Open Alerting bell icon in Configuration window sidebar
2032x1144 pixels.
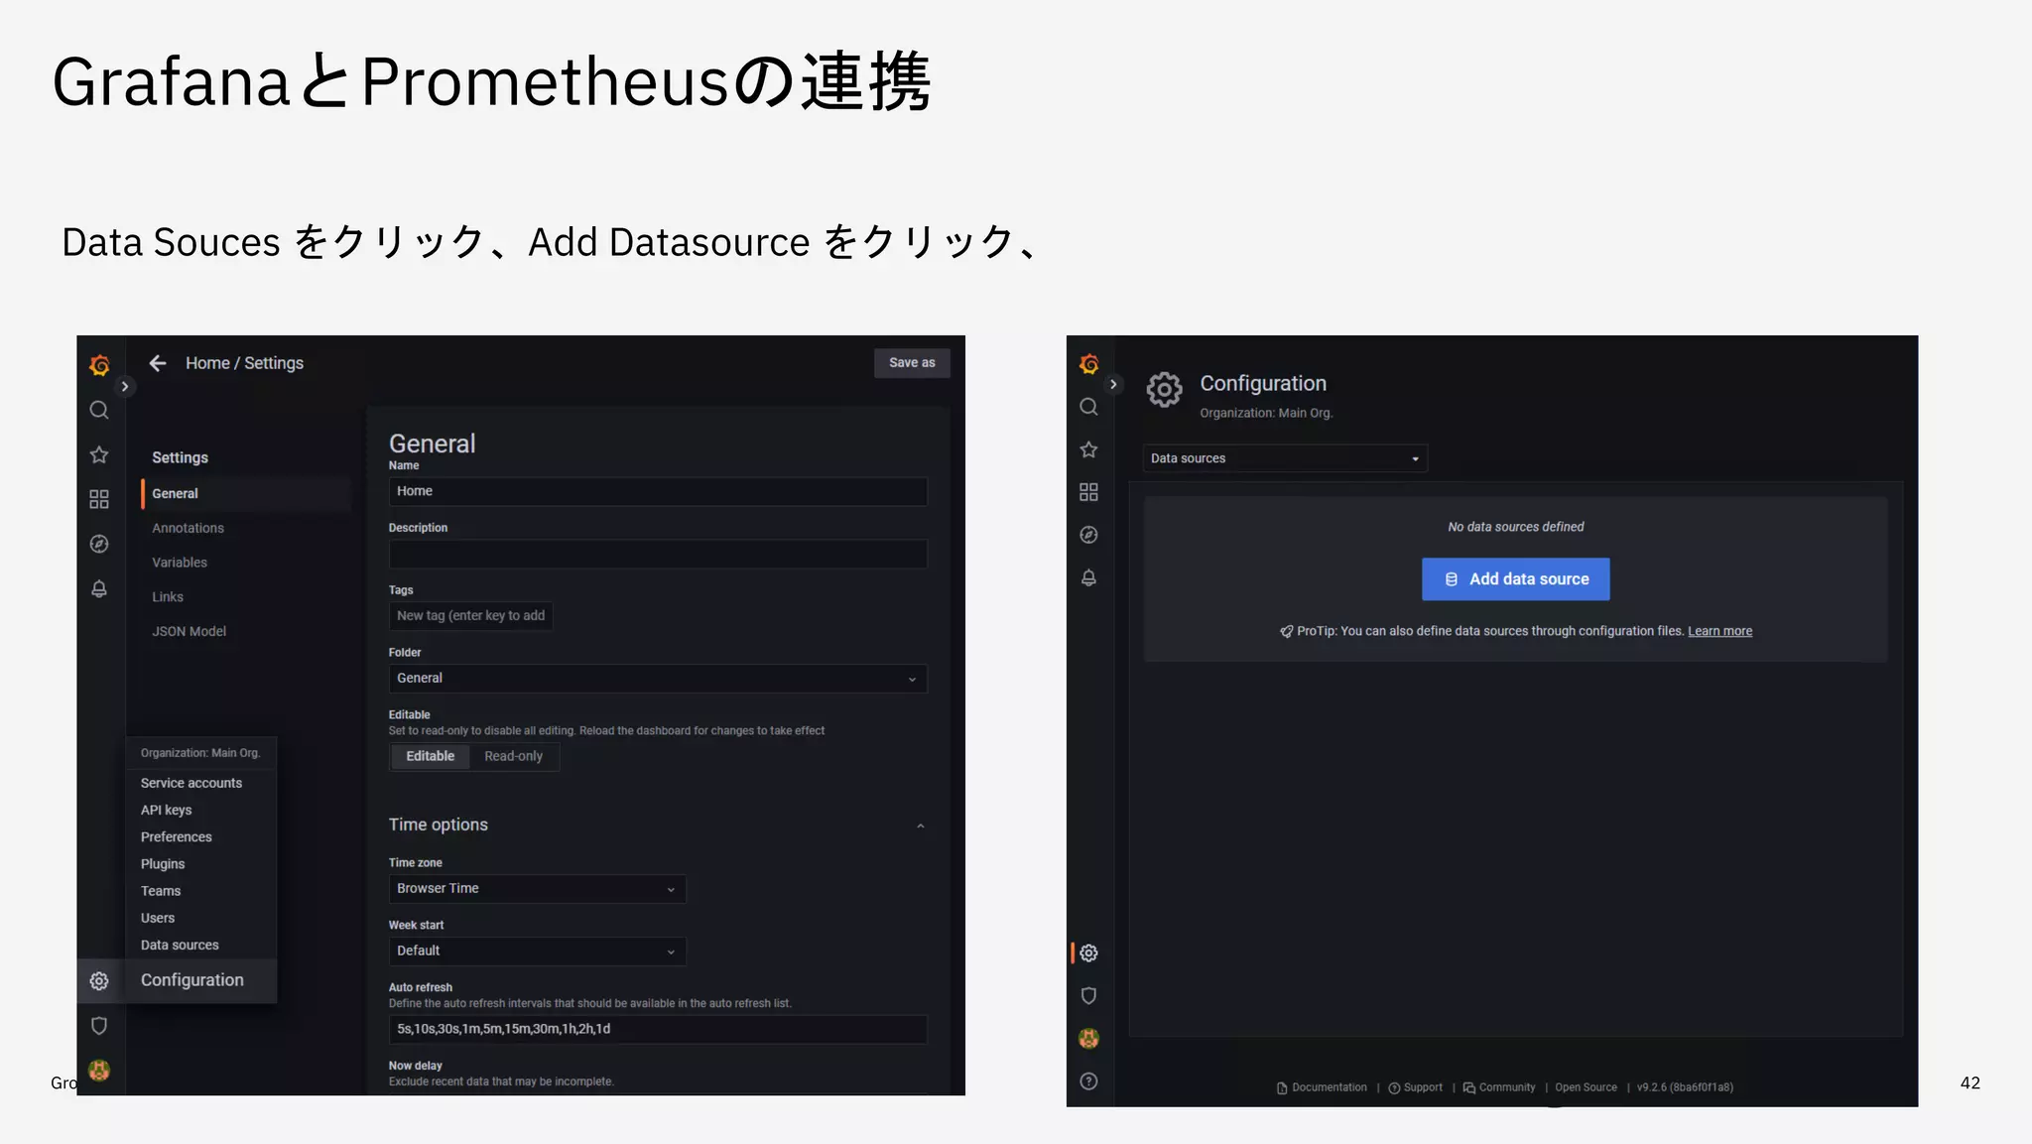point(1088,577)
